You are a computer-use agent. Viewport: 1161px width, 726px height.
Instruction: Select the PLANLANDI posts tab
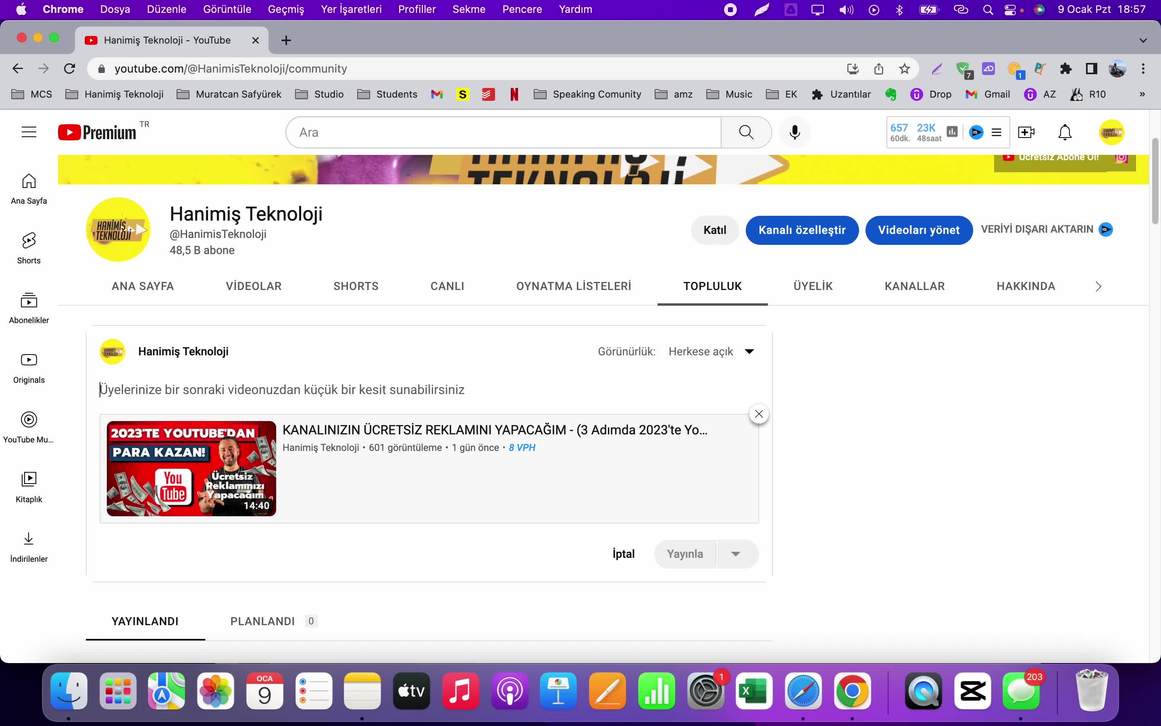[x=273, y=621]
